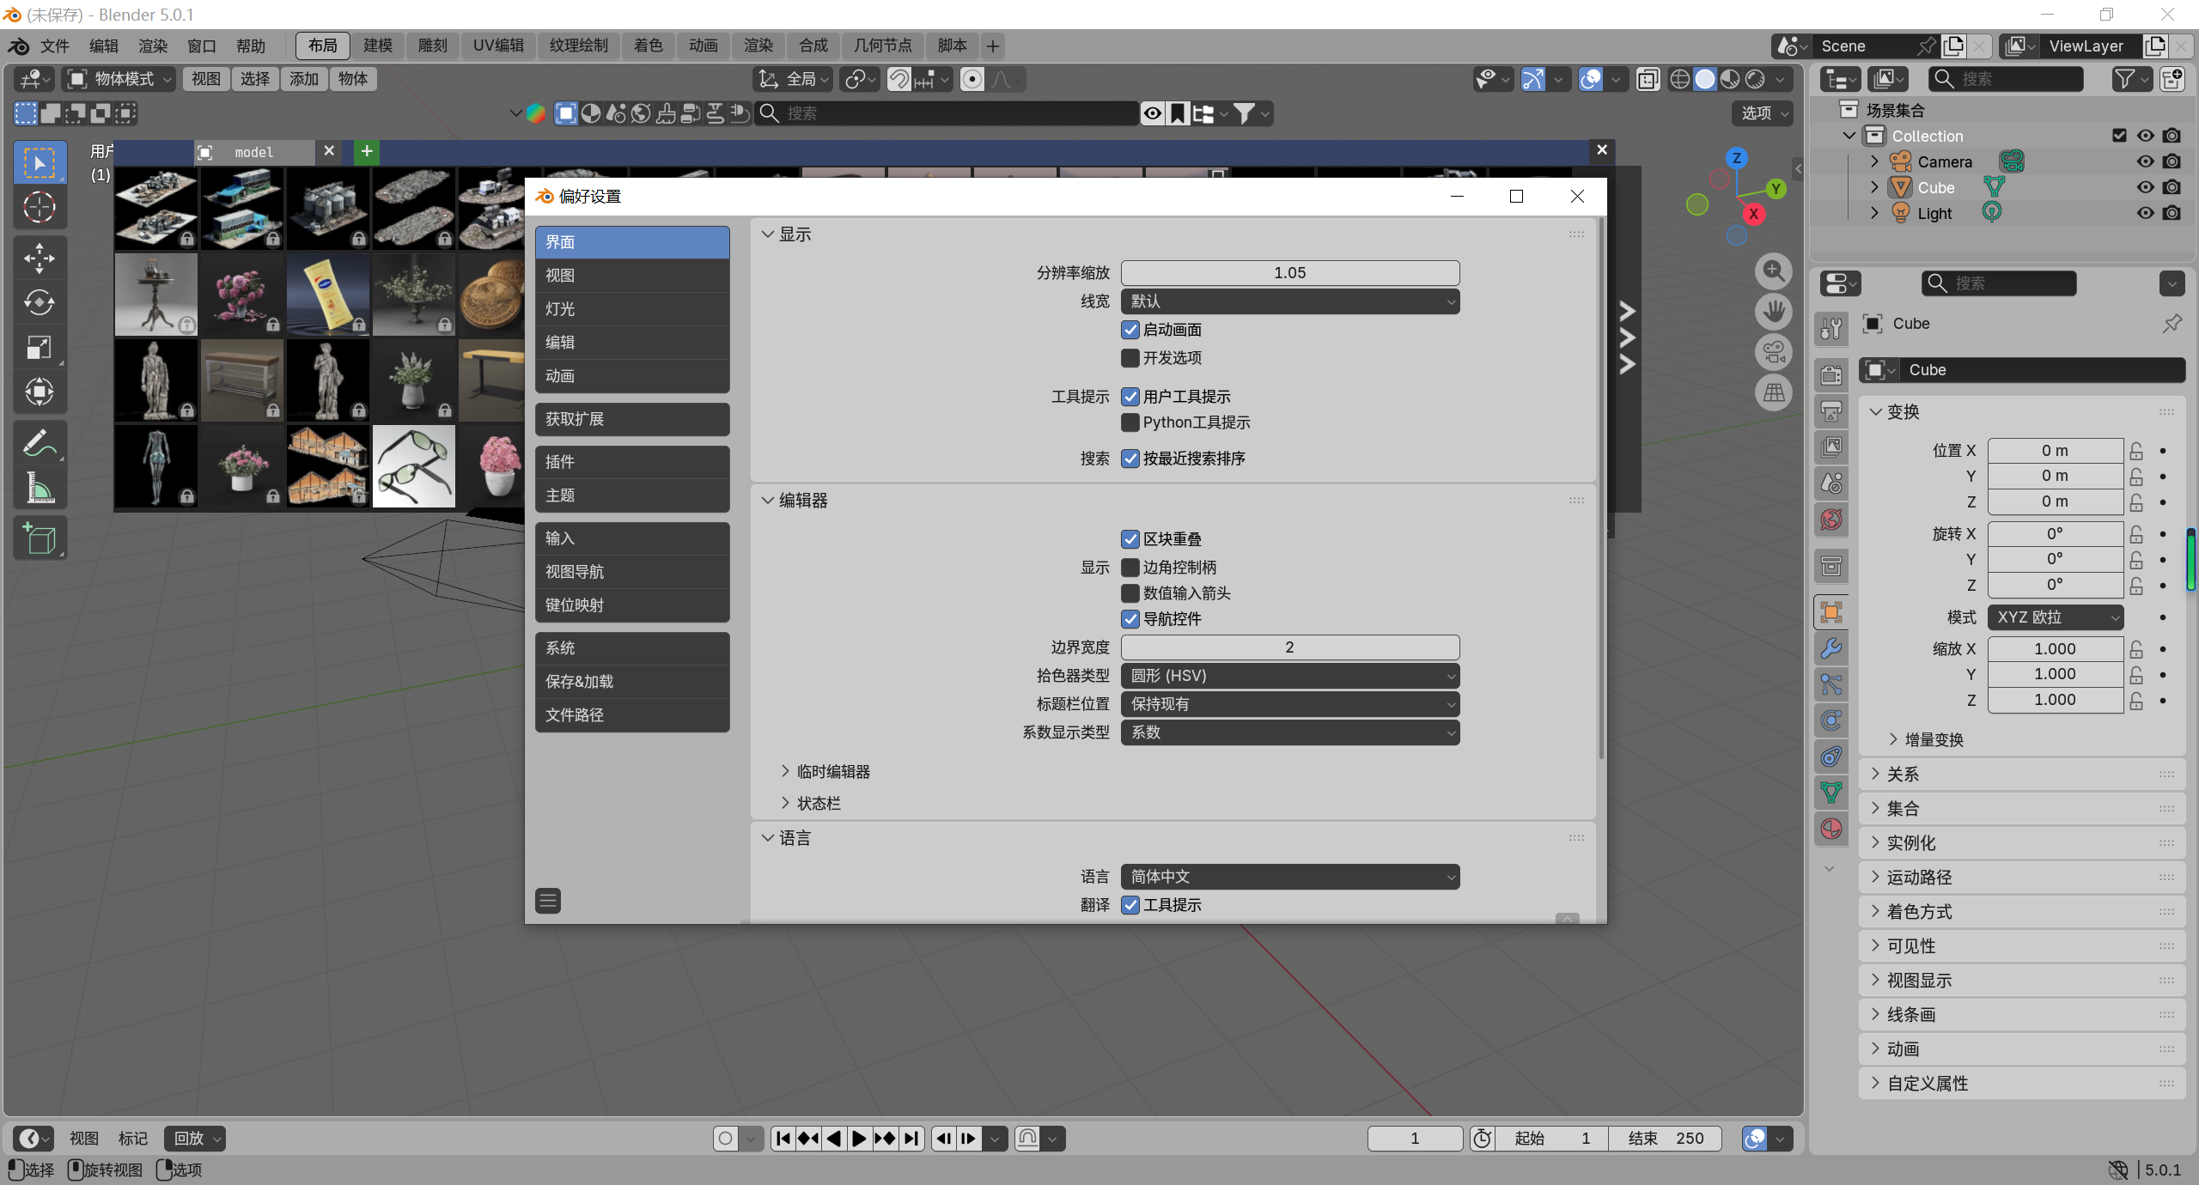Hide the Cube object with eye icon
This screenshot has height=1185, width=2199.
coord(2145,187)
